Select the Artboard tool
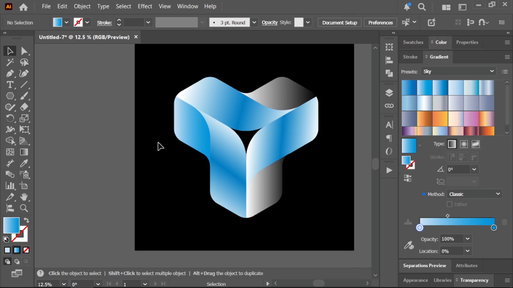513x288 pixels. (x=24, y=186)
